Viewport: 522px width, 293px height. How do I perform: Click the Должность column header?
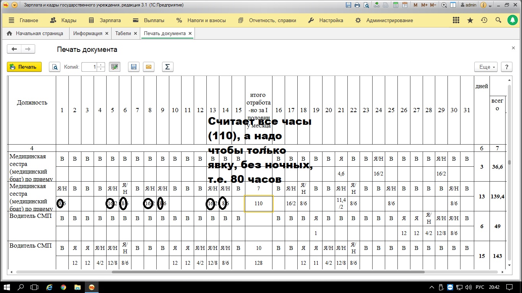[x=32, y=102]
